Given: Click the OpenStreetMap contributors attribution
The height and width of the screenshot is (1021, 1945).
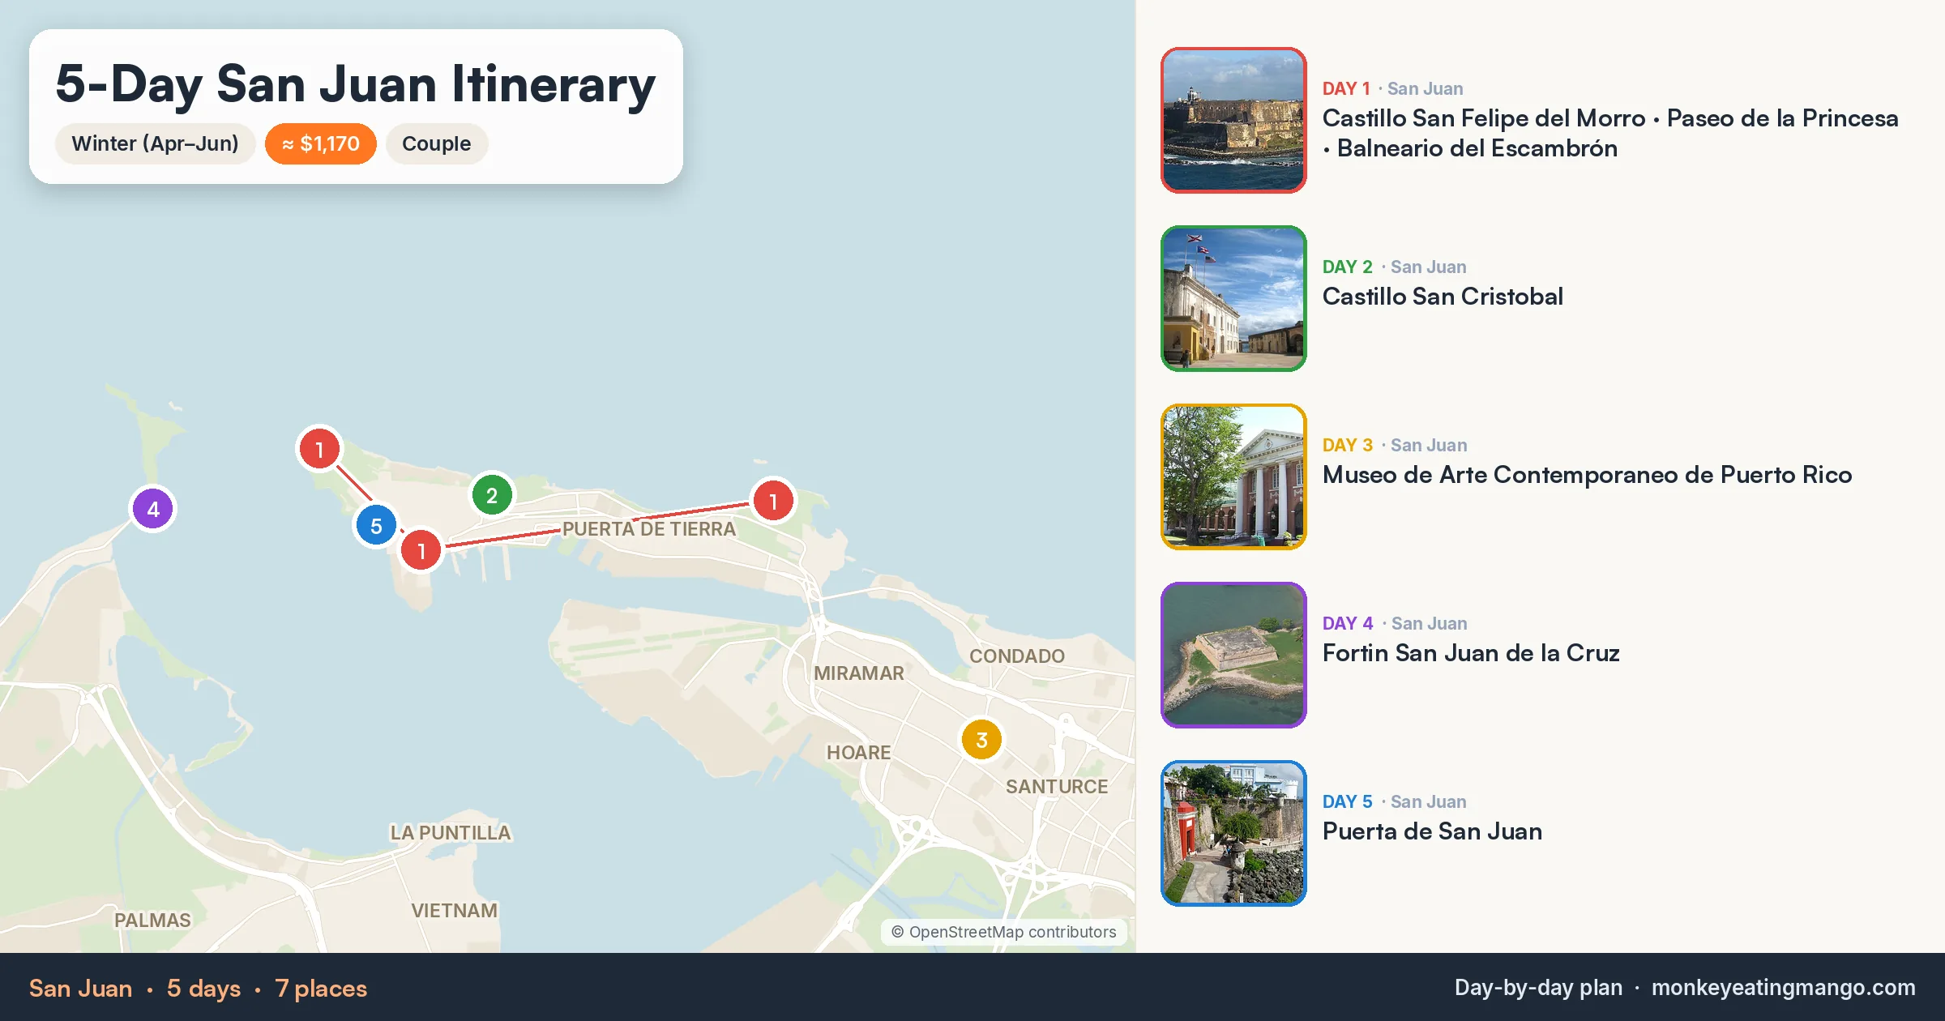Looking at the screenshot, I should pos(1004,932).
